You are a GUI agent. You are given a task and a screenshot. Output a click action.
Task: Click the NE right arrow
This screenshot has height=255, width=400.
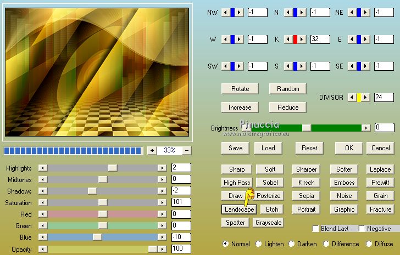[x=365, y=12]
